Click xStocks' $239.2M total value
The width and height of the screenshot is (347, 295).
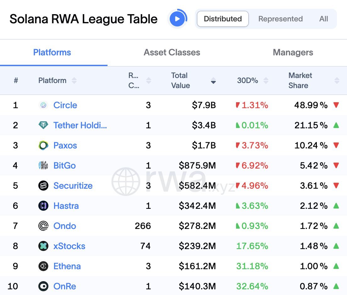[x=197, y=246]
